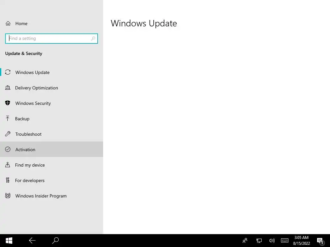Open Delivery Optimization page
Screen dimensions: 330x247
point(52,88)
